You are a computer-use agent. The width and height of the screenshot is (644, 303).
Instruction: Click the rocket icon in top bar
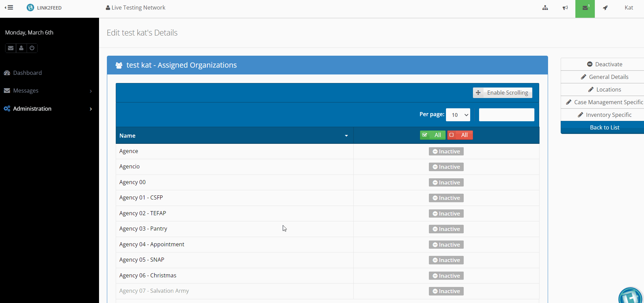[605, 8]
